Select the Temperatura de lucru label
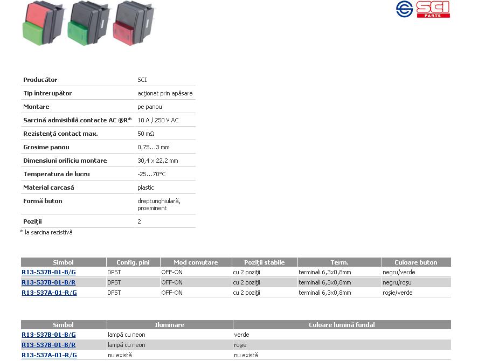The image size is (485, 361). click(57, 174)
